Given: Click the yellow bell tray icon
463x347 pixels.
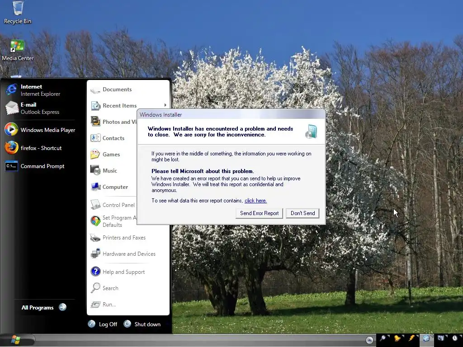Looking at the screenshot, I should click(x=397, y=338).
